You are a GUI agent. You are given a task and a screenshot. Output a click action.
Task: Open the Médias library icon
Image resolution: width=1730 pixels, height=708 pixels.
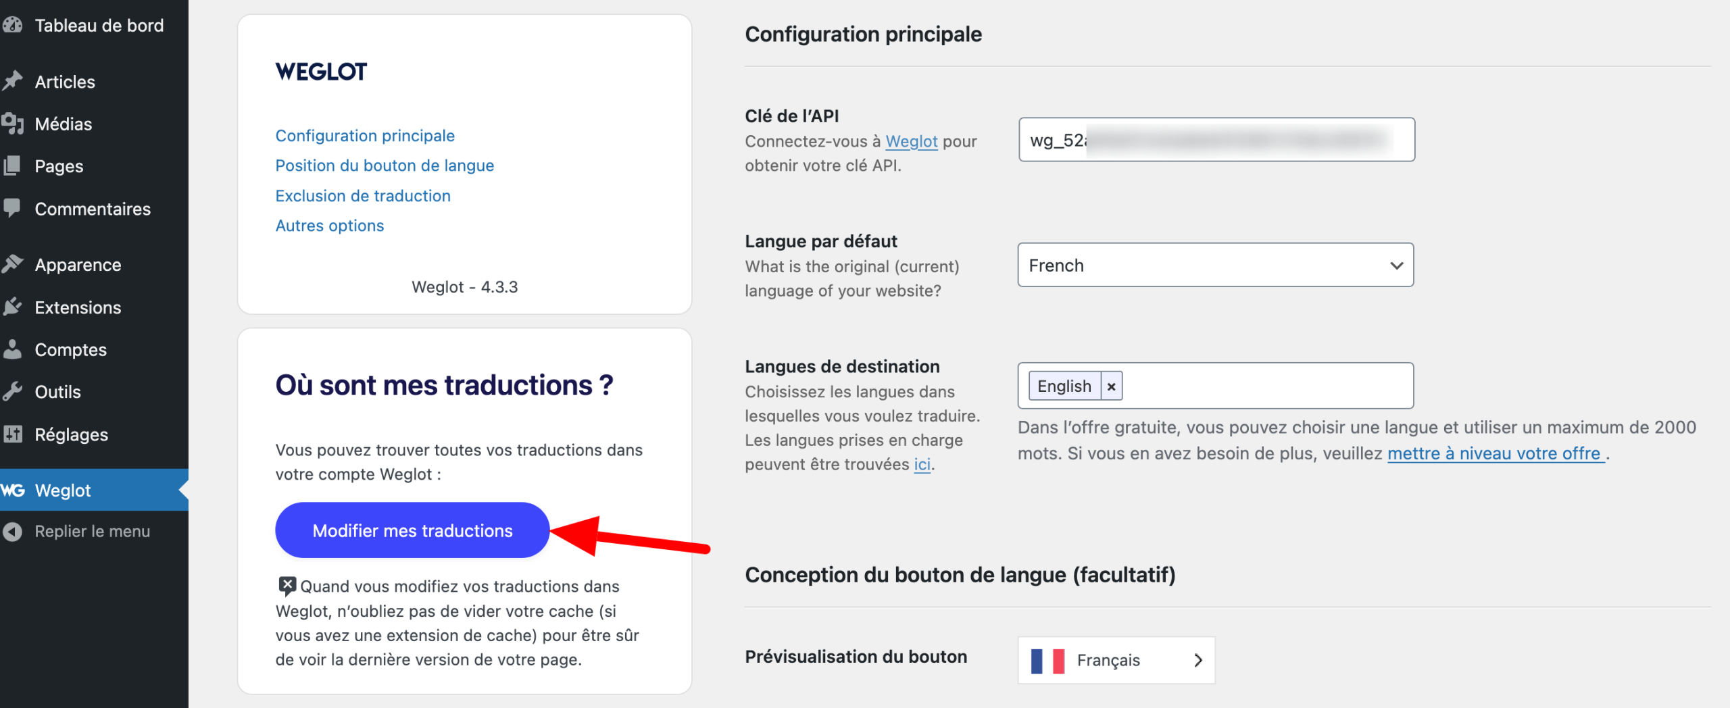pyautogui.click(x=14, y=124)
